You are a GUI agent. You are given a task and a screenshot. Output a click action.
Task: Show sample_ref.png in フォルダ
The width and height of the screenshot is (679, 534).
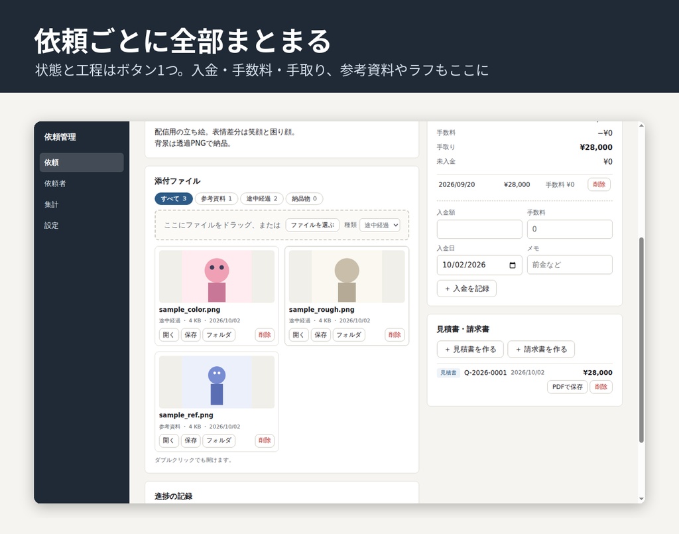click(x=219, y=440)
